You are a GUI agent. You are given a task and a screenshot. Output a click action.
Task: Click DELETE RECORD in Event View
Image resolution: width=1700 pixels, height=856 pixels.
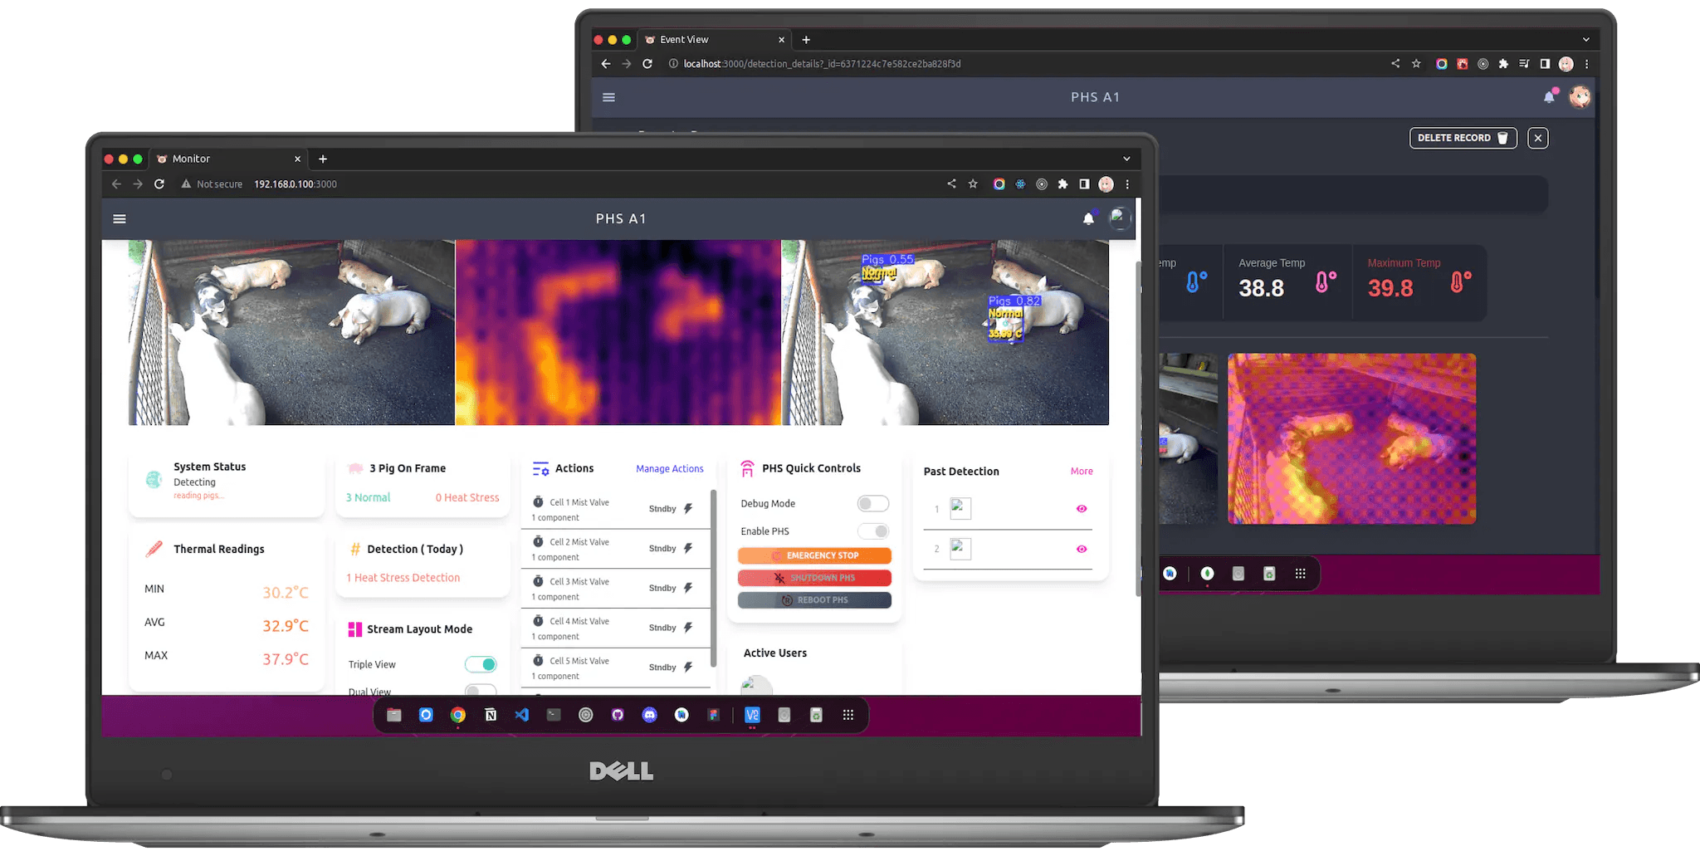pyautogui.click(x=1463, y=138)
